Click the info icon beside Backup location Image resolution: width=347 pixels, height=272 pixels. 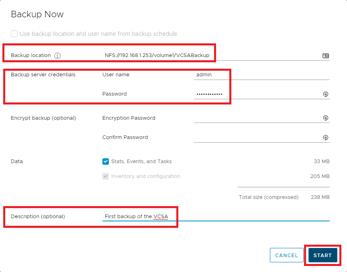[x=57, y=56]
